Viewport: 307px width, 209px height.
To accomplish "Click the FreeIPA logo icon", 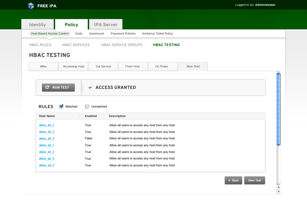I will tap(31, 6).
